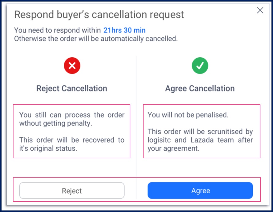Reject the buyer's cancellation request
This screenshot has height=212, width=273.
point(72,191)
